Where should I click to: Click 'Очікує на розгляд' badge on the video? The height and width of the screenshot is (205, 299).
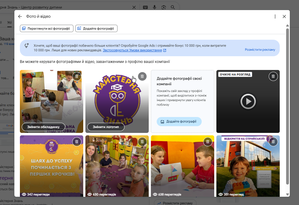[235, 75]
